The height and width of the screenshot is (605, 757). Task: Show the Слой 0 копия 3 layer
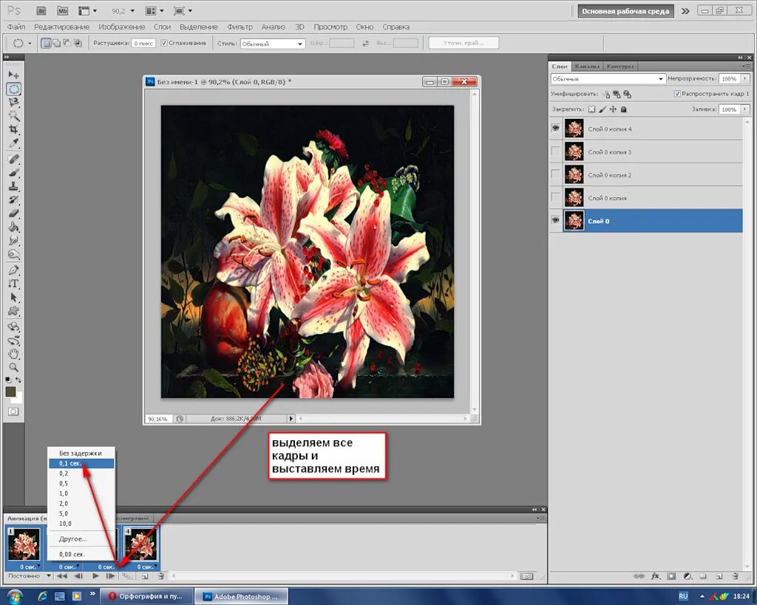(556, 151)
